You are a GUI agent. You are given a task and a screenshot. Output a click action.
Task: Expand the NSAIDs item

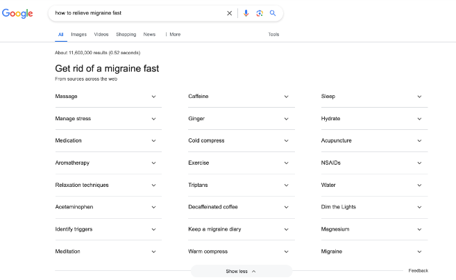(374, 163)
